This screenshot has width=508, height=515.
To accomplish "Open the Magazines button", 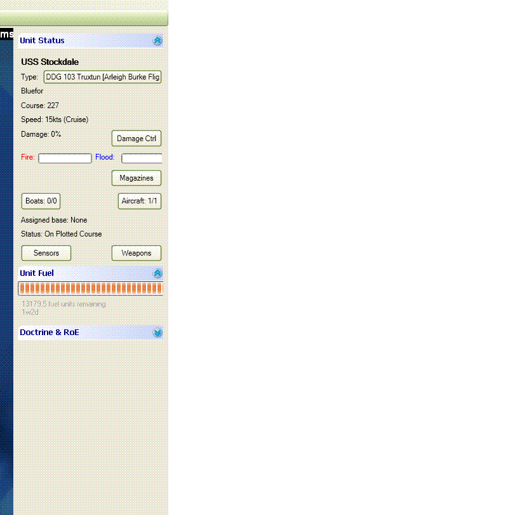I will coord(137,178).
